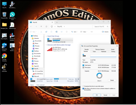Switch to the Sharing tab
Viewport: 136px width, 105px height.
coord(113,52)
